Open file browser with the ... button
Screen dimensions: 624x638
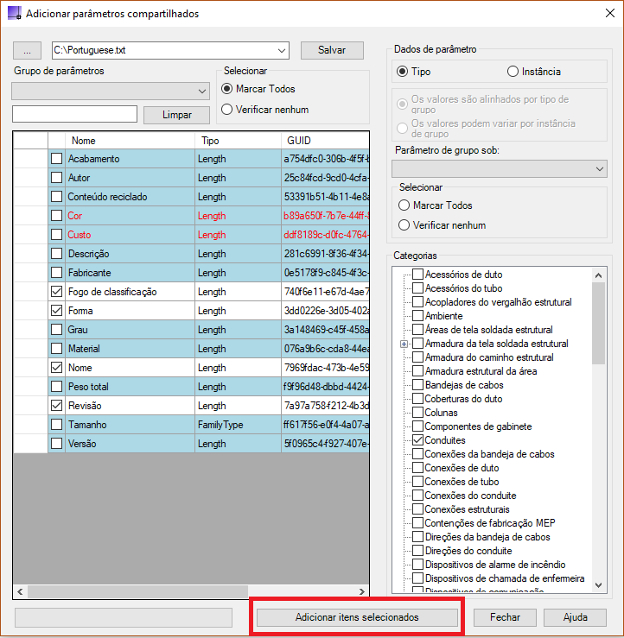(x=27, y=50)
